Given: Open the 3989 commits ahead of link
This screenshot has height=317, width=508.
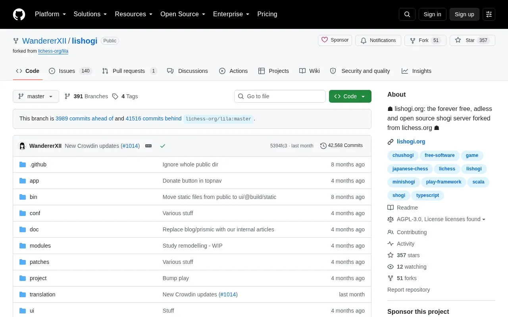Looking at the screenshot, I should 85,118.
